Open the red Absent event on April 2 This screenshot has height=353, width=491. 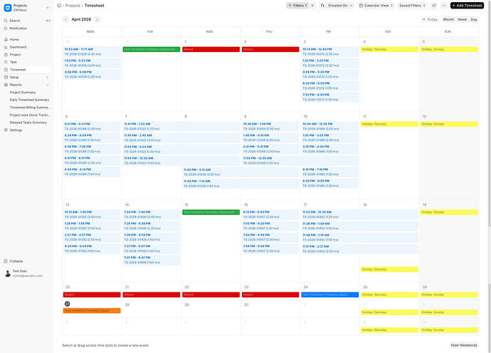pyautogui.click(x=270, y=50)
